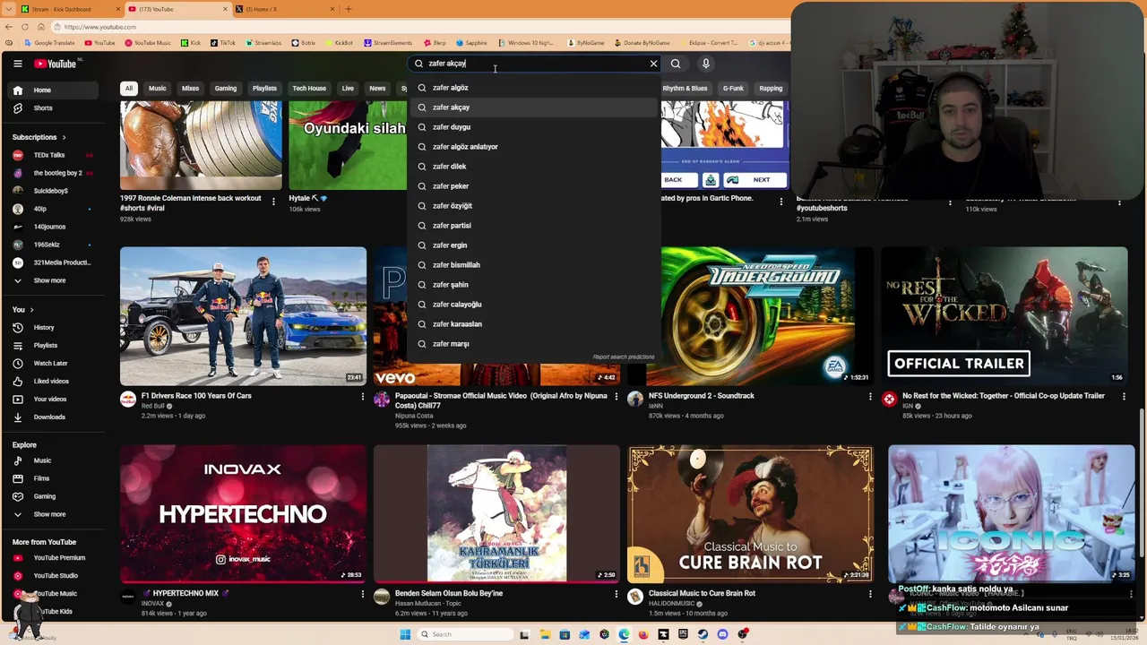
Task: Click the search magnifier button
Action: (676, 64)
